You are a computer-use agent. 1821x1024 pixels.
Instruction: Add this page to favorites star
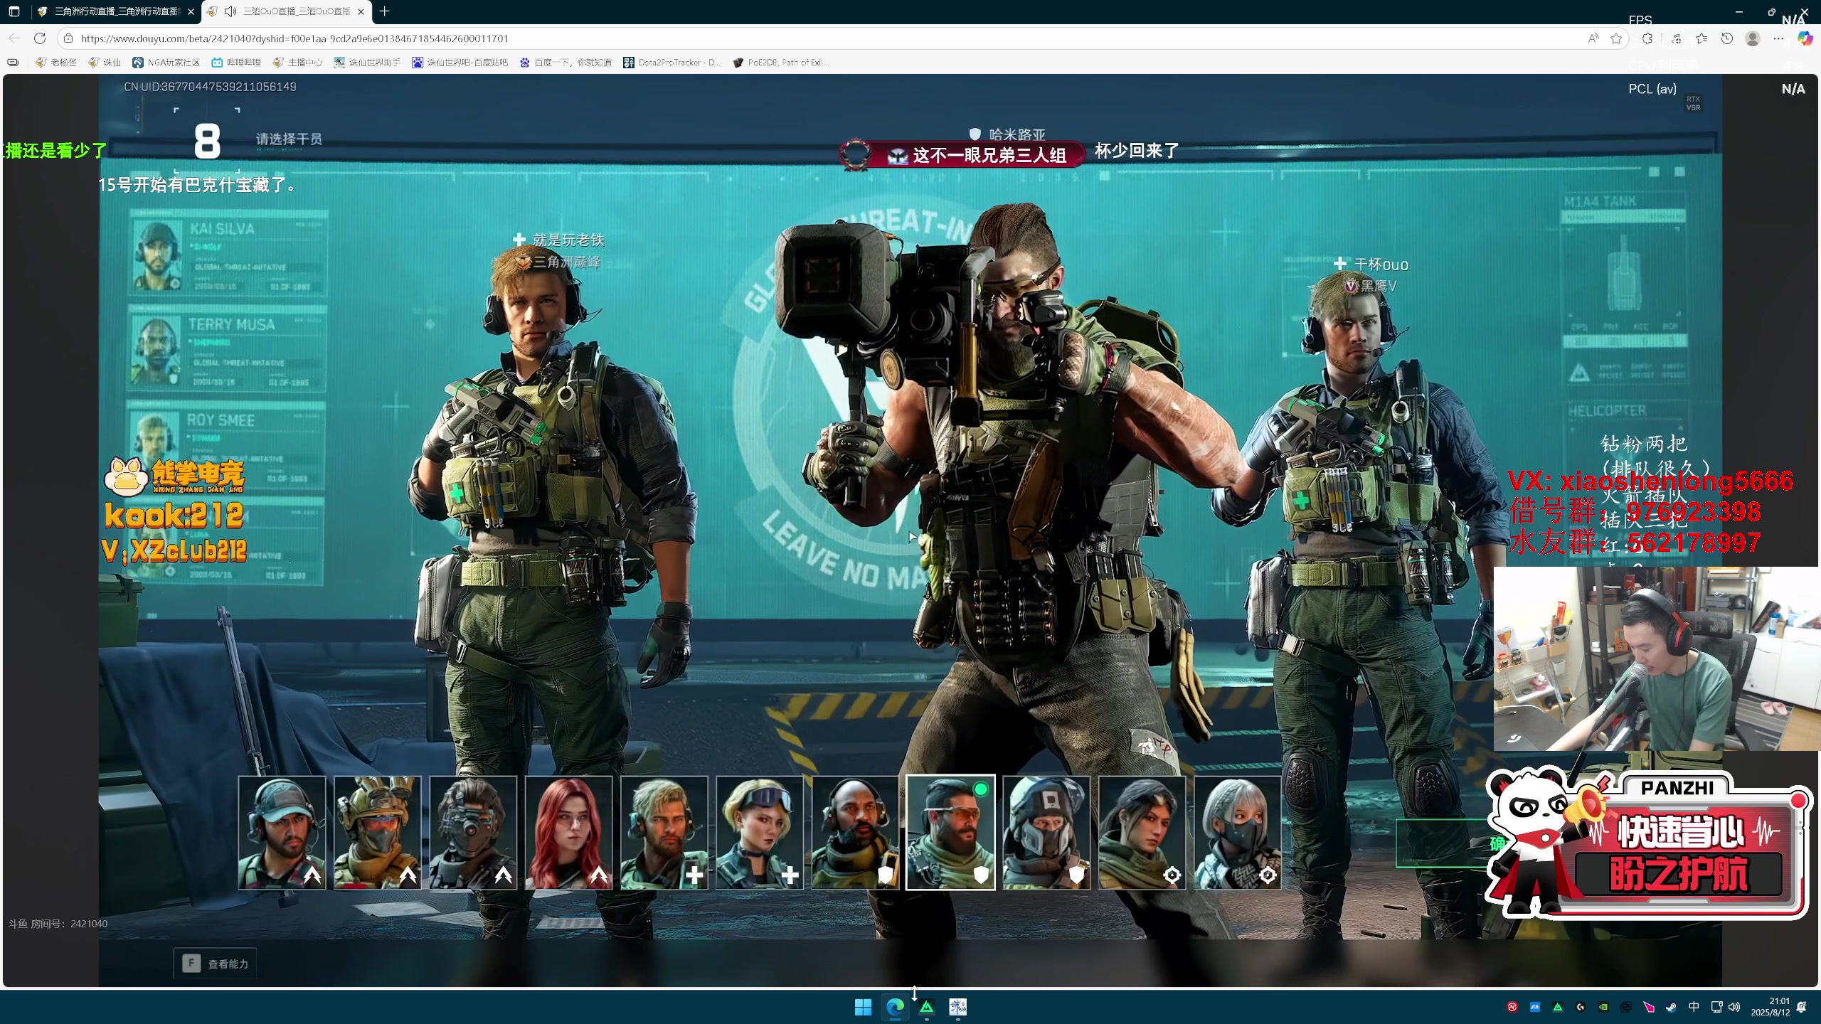(x=1616, y=38)
